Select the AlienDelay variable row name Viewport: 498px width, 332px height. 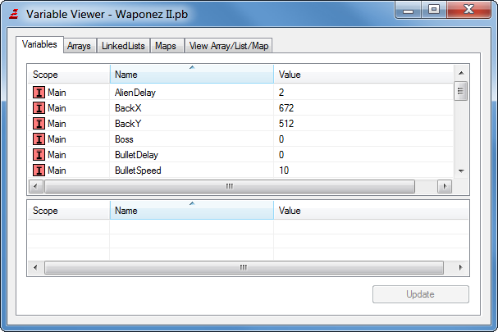135,93
